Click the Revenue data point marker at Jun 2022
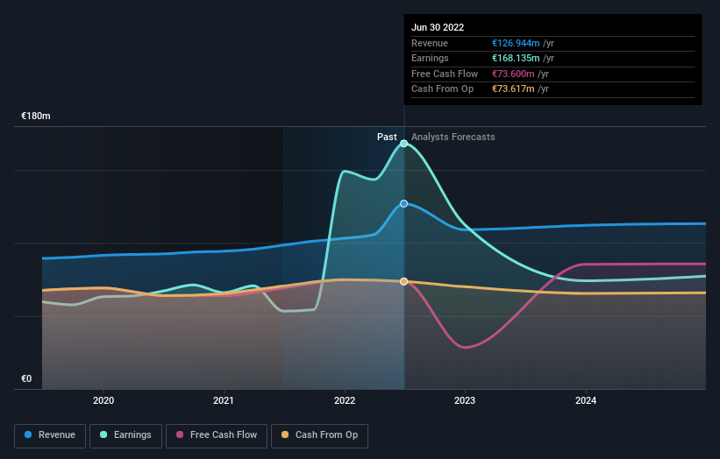The width and height of the screenshot is (720, 459). pyautogui.click(x=403, y=203)
